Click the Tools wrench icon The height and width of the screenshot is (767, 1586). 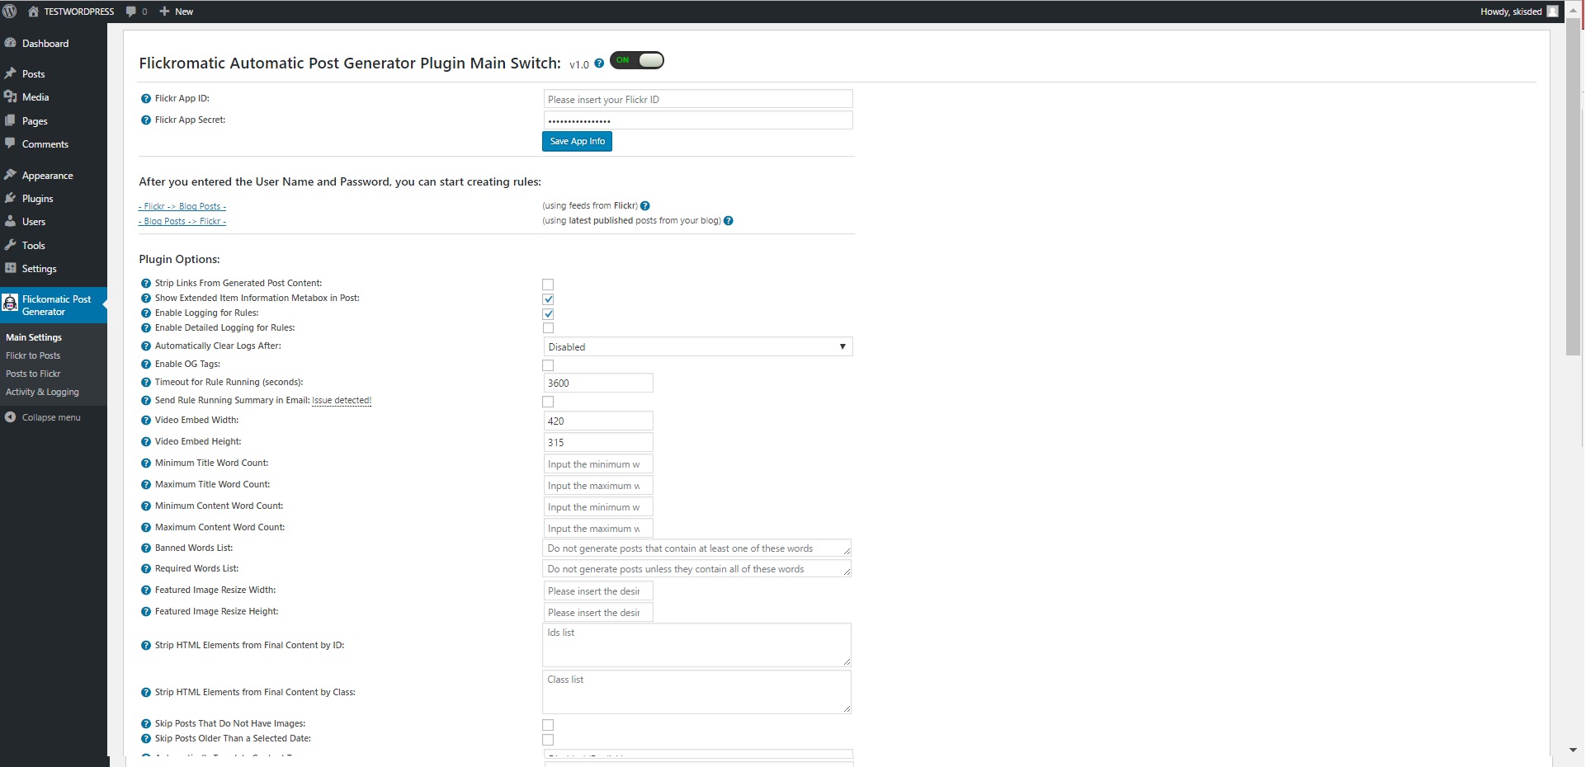(x=11, y=245)
